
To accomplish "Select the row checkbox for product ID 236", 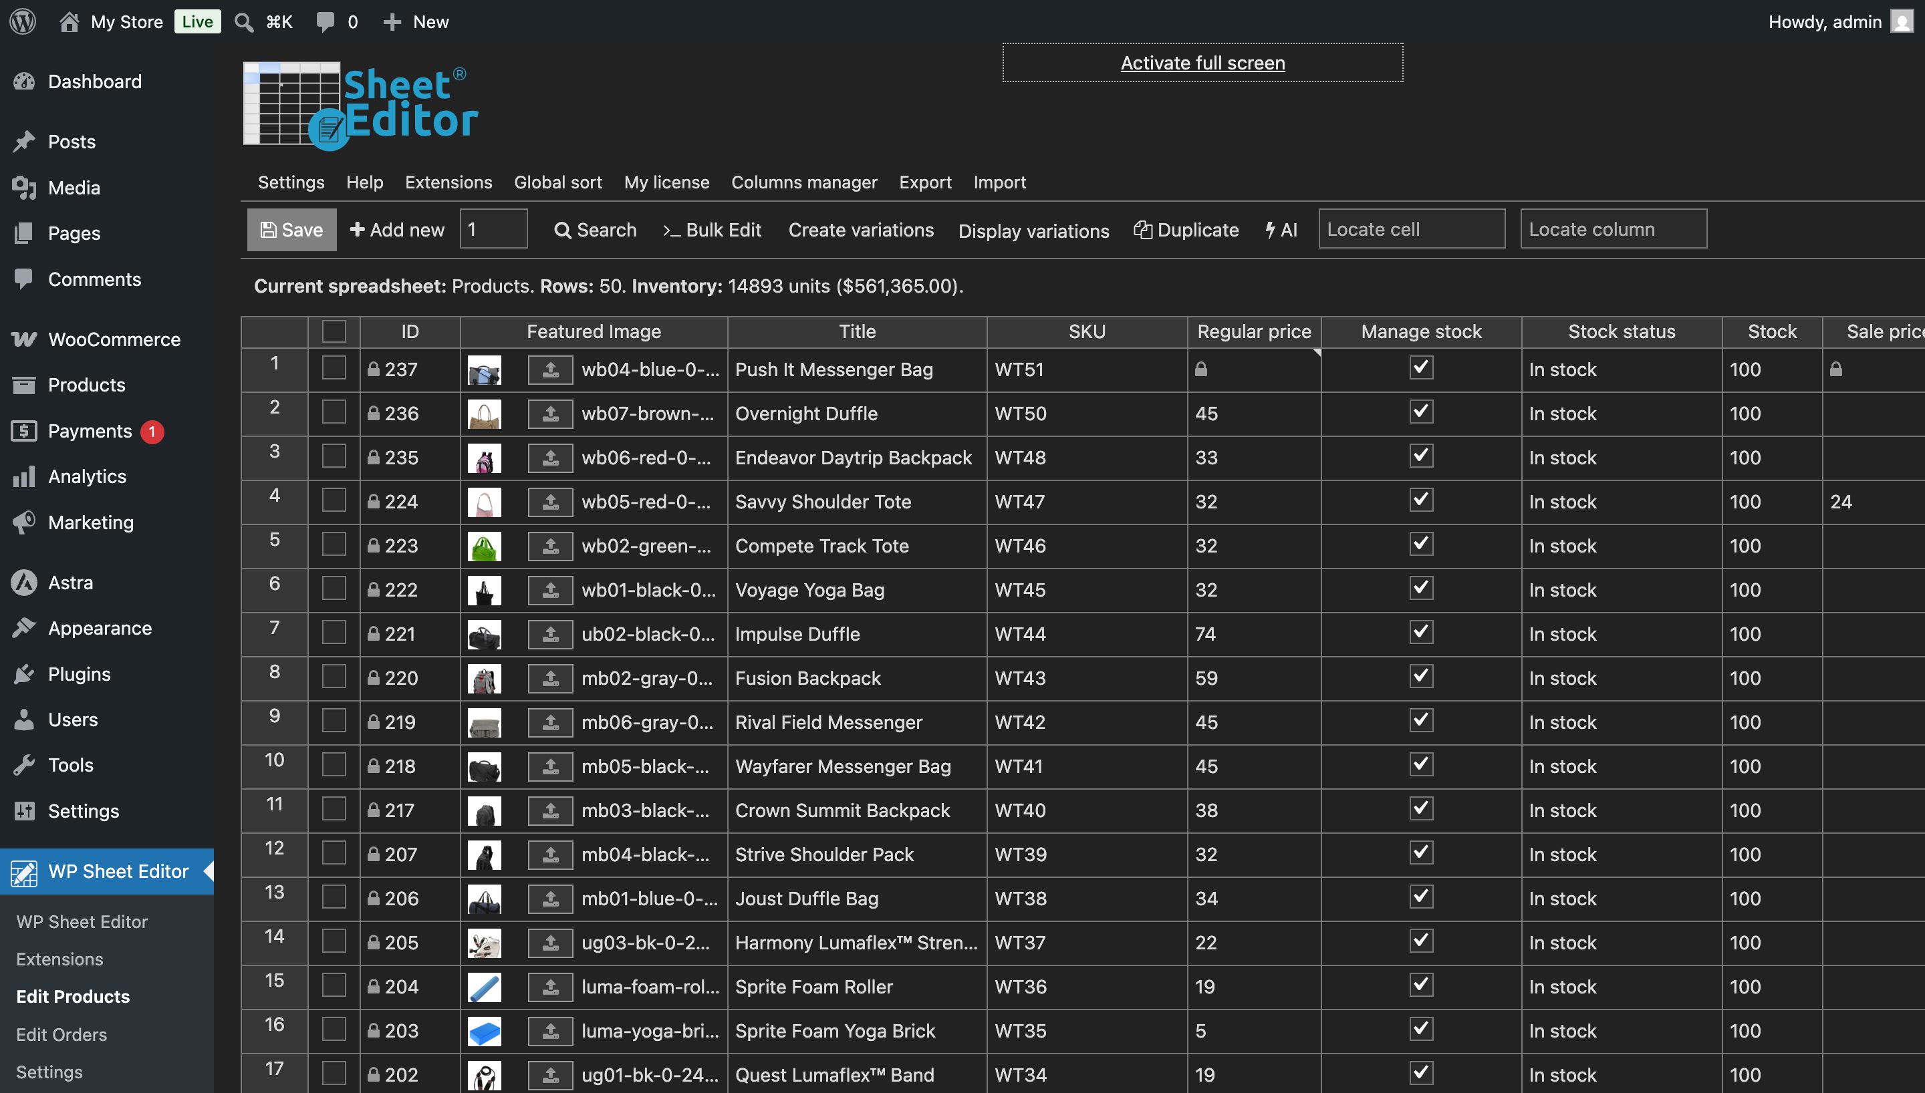I will [334, 412].
